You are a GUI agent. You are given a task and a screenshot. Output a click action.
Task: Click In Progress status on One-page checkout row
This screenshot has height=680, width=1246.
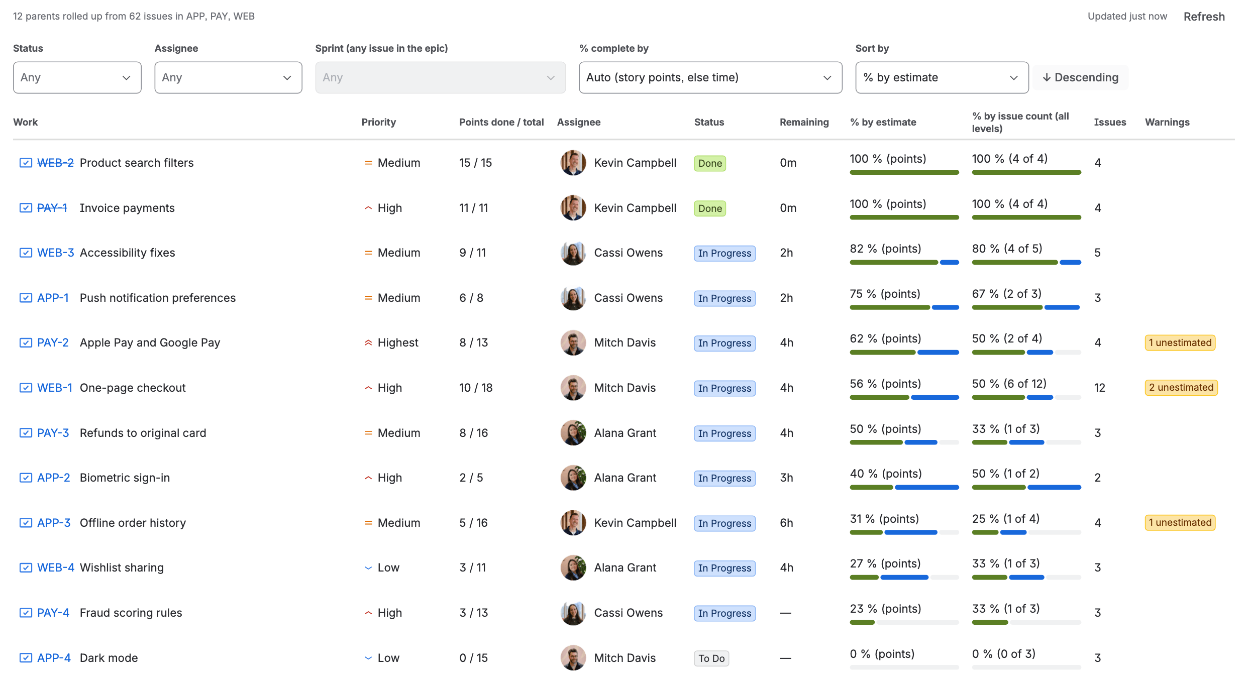tap(724, 388)
